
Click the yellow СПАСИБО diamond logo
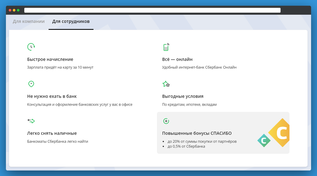(x=279, y=133)
